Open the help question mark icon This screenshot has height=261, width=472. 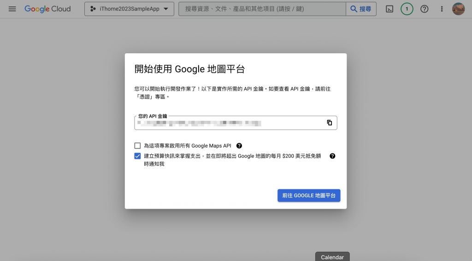(425, 9)
